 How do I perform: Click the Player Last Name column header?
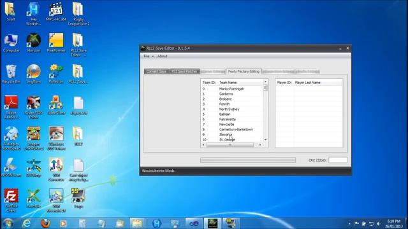pos(317,83)
